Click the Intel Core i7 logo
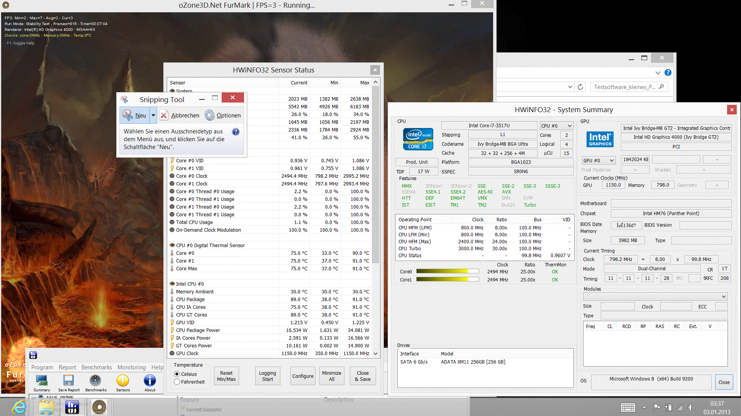The image size is (741, 416). 418,139
